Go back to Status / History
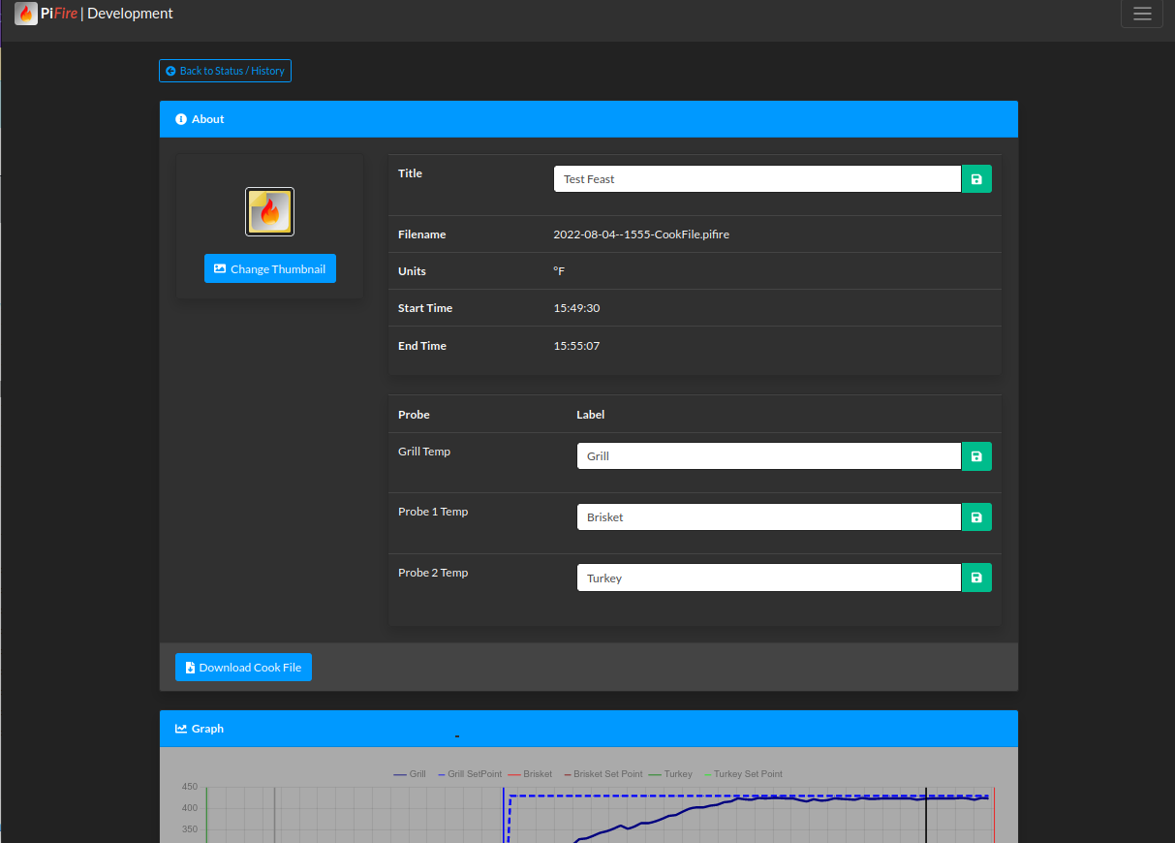This screenshot has height=843, width=1175. pyautogui.click(x=225, y=71)
